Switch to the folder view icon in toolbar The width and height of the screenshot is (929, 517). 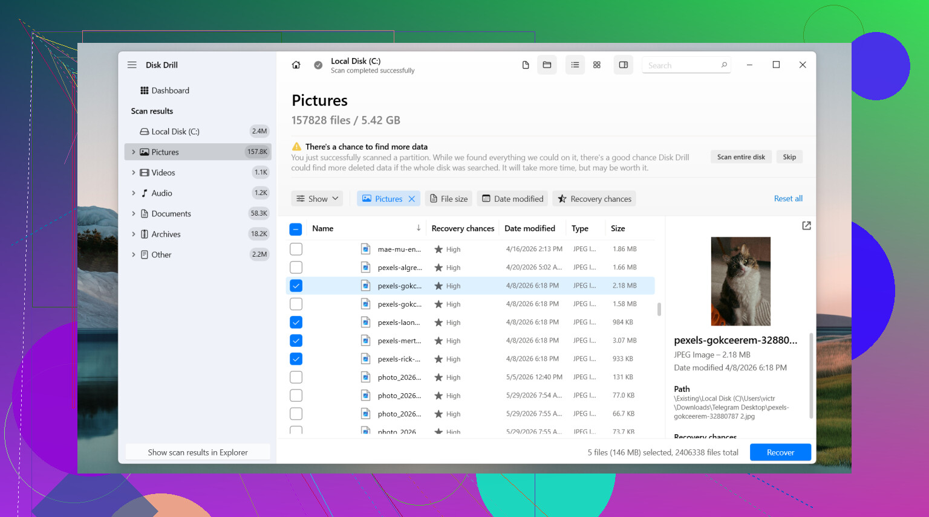(547, 65)
